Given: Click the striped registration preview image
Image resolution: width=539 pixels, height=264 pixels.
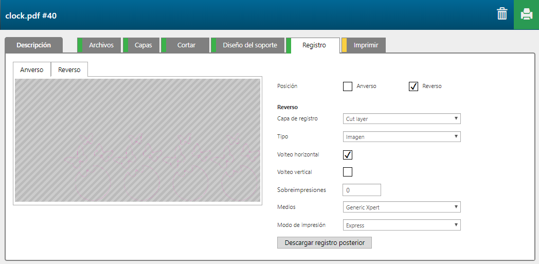Looking at the screenshot, I should (x=137, y=140).
